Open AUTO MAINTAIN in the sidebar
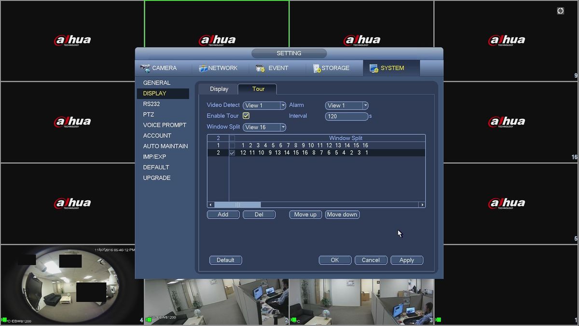Viewport: 579px width, 326px height. [165, 146]
